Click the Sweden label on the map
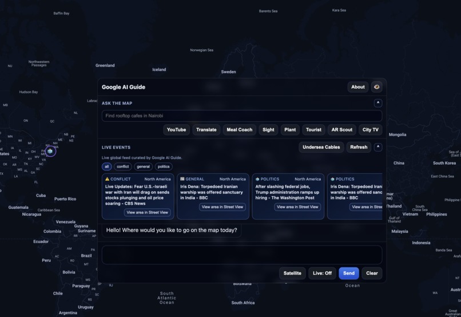This screenshot has height=317, width=461. point(228,72)
